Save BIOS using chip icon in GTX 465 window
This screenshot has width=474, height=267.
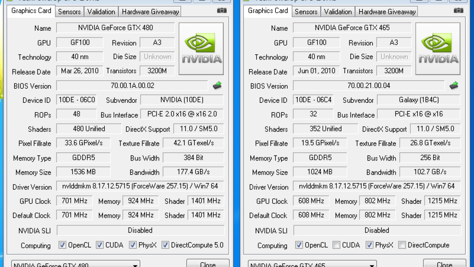point(454,86)
